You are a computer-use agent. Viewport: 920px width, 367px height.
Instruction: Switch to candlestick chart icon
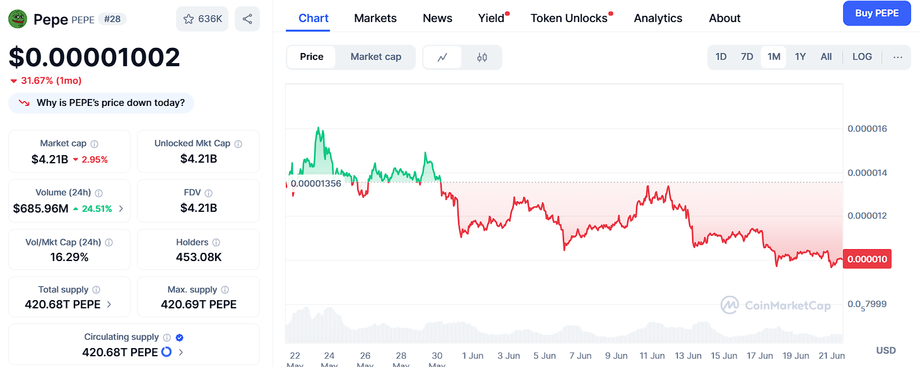[x=482, y=57]
